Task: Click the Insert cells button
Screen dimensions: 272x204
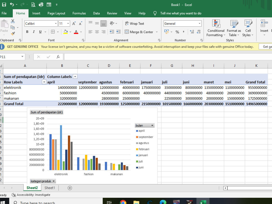Action: click(x=264, y=28)
